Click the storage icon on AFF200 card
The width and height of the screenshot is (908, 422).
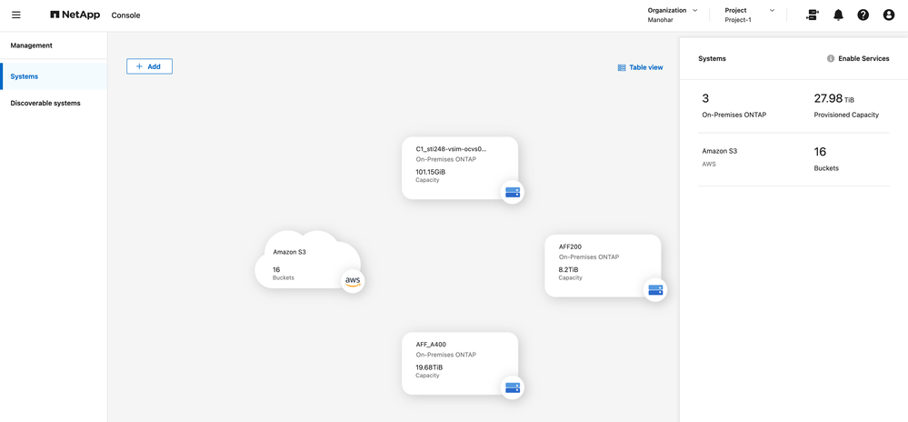655,290
